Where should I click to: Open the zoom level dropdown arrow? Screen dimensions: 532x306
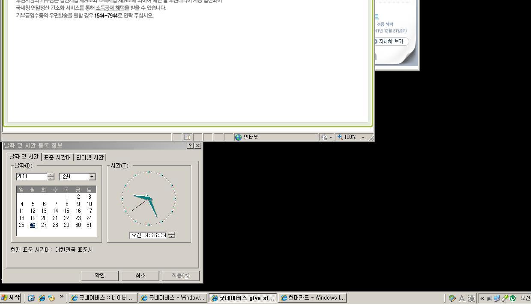(363, 137)
